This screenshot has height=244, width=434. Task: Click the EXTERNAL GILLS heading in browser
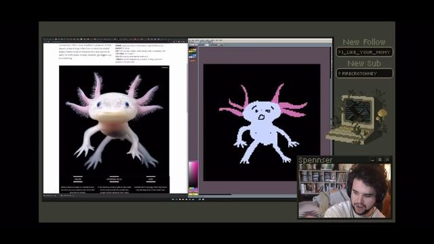point(114,179)
